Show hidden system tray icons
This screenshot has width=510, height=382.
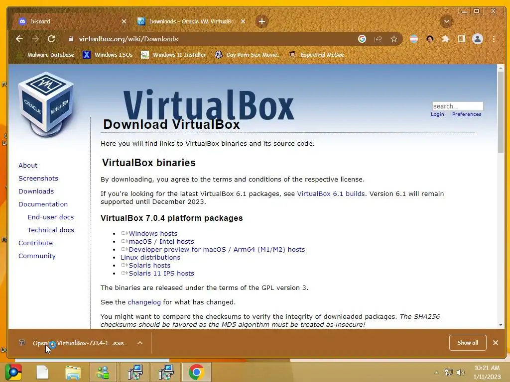tap(436, 373)
